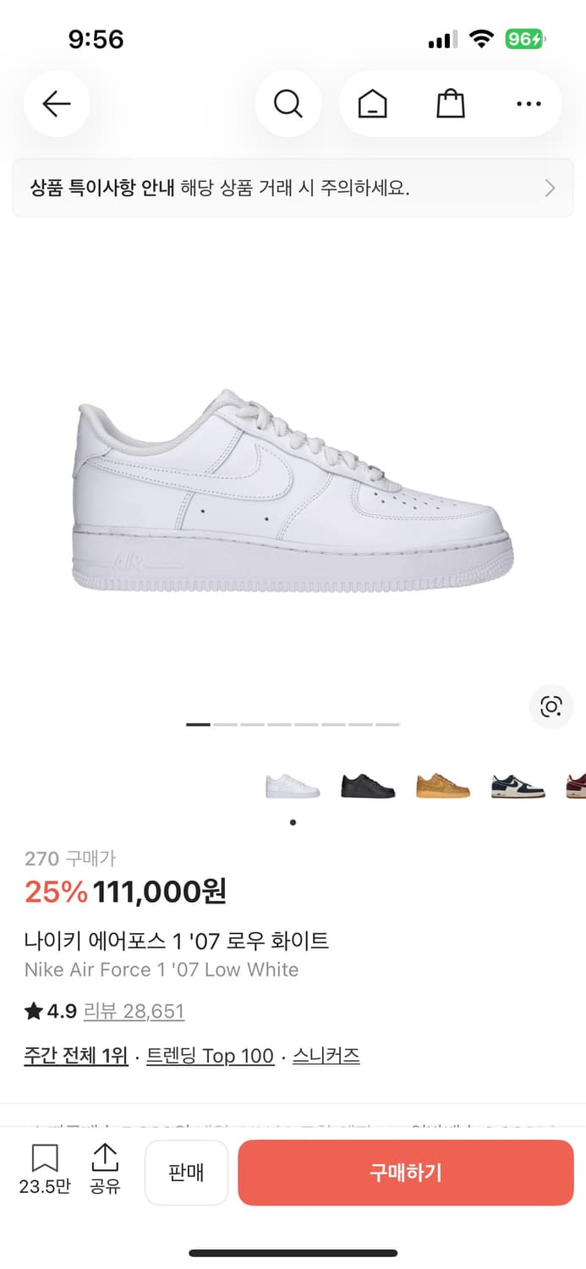Open the 리뷰 28,651 reviews link
586x1269 pixels.
(x=134, y=1011)
